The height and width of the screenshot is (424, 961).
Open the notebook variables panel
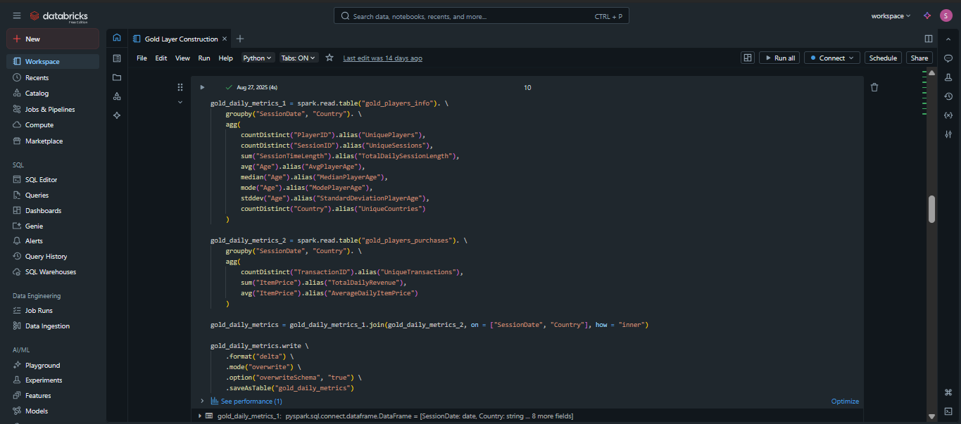948,115
